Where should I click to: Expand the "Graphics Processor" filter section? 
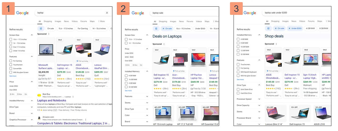coord(32,120)
